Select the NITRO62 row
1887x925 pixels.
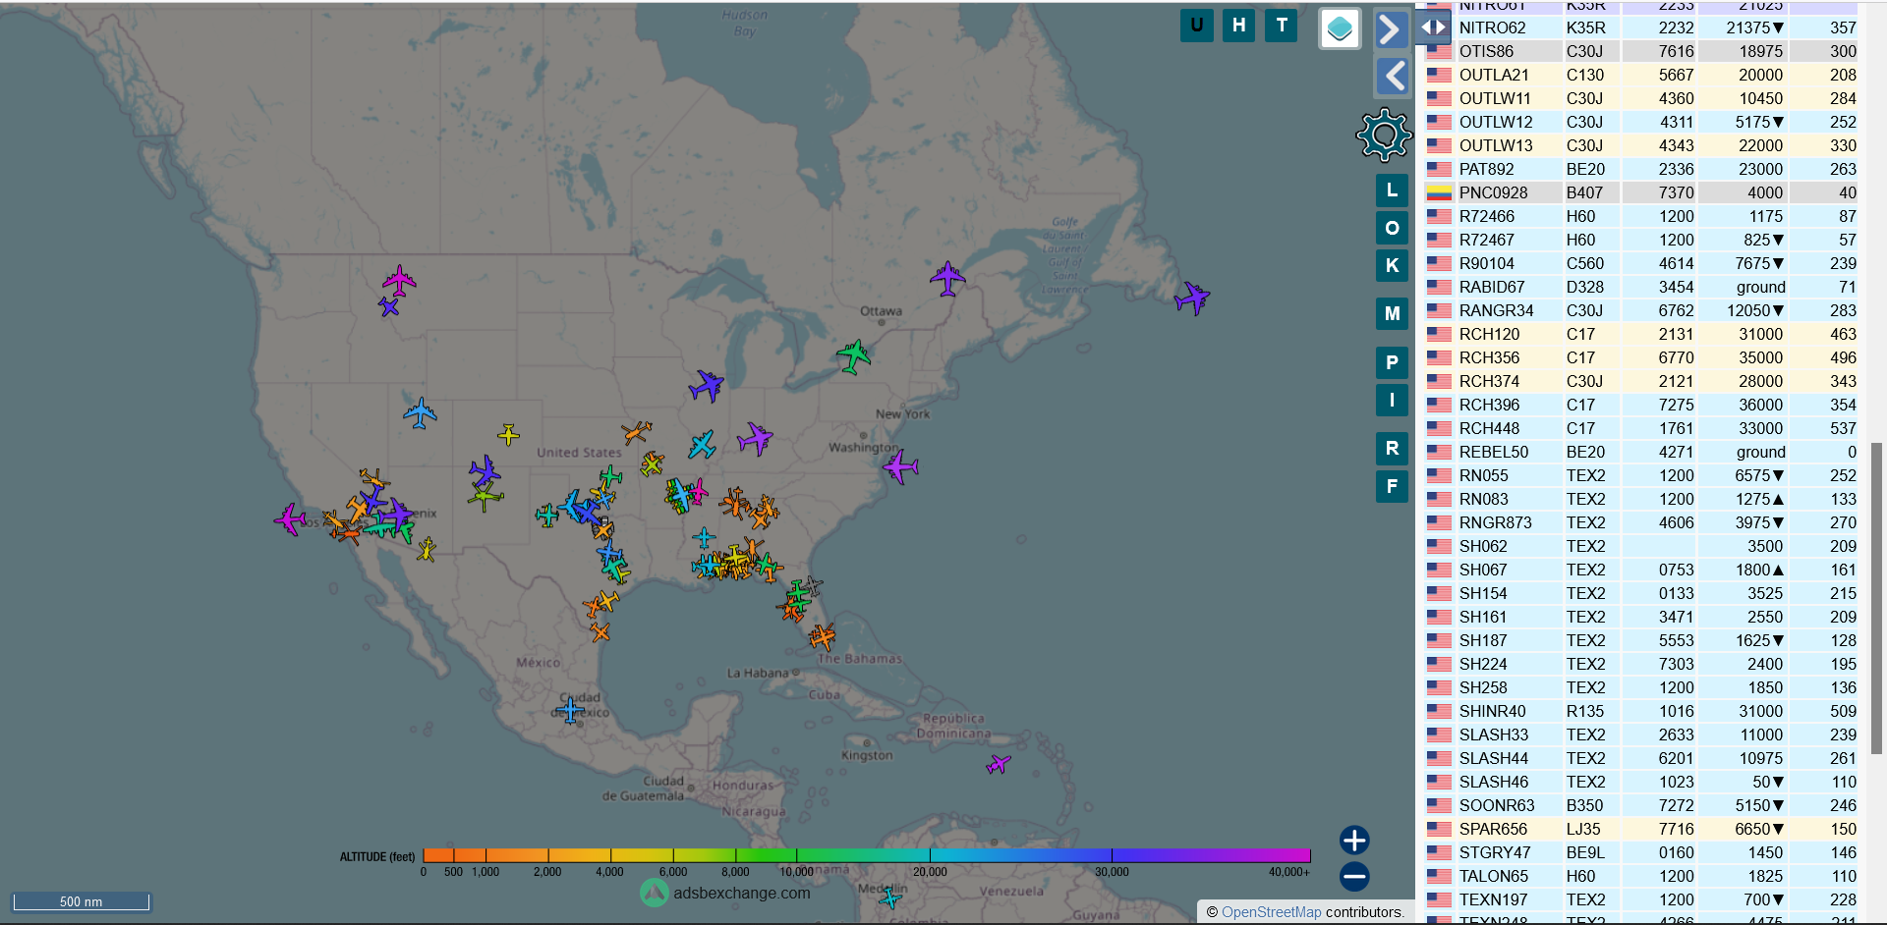(1641, 27)
